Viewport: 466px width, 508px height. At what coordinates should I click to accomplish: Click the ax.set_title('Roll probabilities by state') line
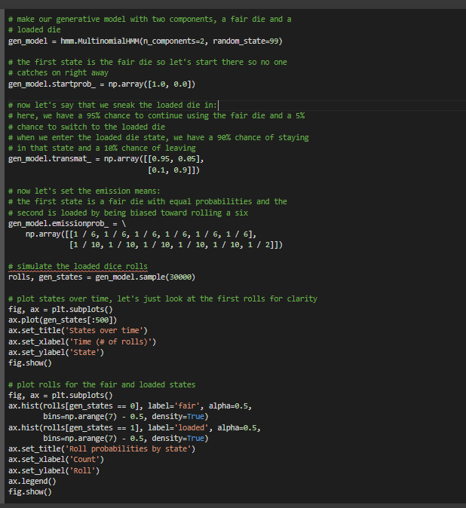tap(102, 449)
